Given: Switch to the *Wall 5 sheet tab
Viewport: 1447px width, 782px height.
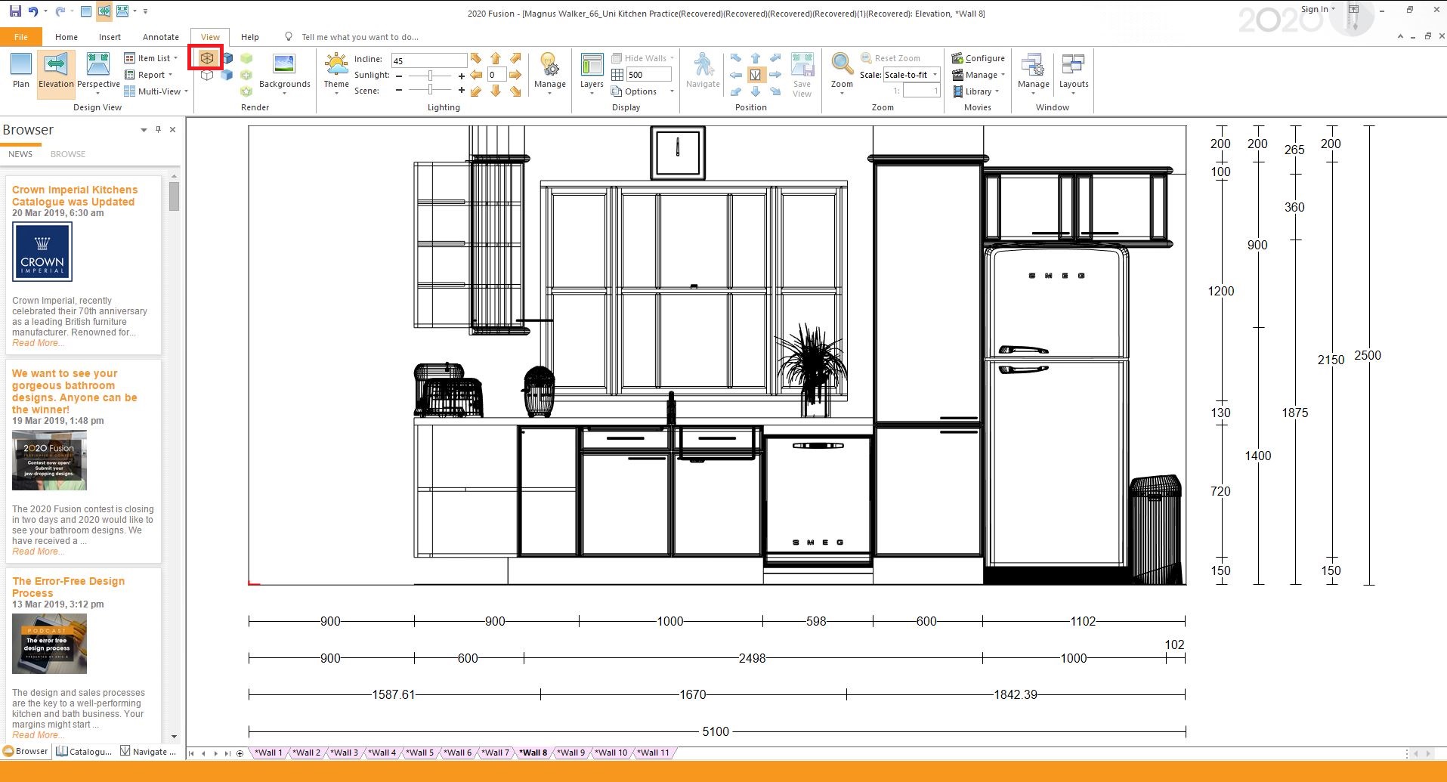Looking at the screenshot, I should (420, 753).
